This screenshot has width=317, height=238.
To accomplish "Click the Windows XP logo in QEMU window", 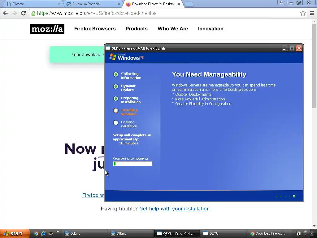I will click(127, 57).
